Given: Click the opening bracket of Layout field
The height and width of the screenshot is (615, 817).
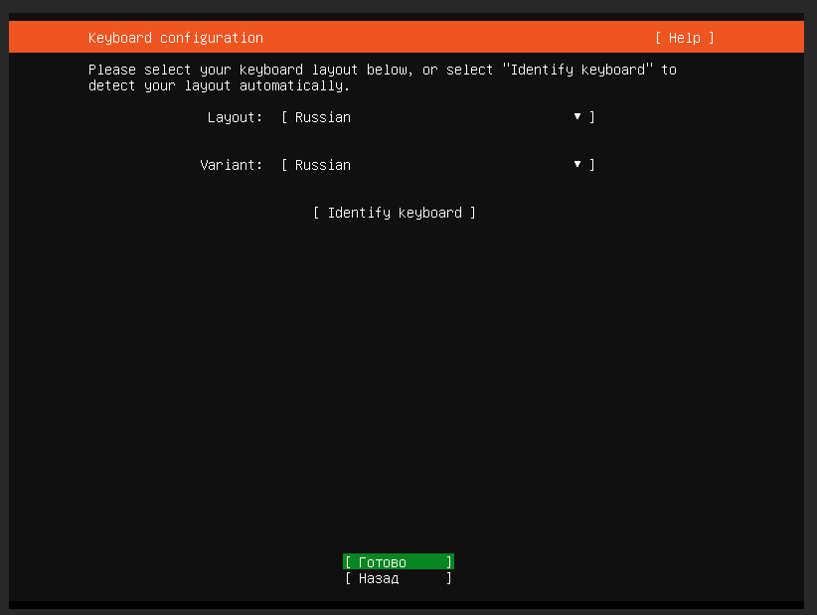Looking at the screenshot, I should [x=284, y=117].
